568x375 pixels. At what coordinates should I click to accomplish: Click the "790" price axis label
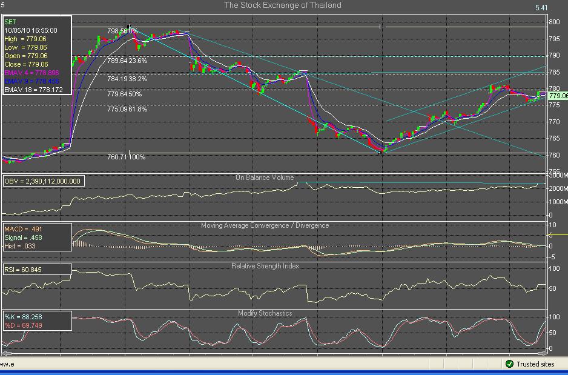coord(554,55)
